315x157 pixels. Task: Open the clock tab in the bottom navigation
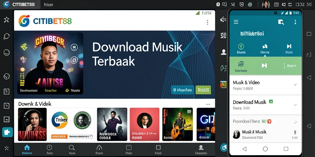(x=50, y=150)
